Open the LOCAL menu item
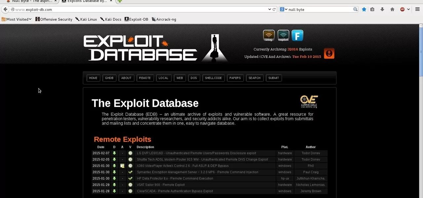 [x=163, y=78]
